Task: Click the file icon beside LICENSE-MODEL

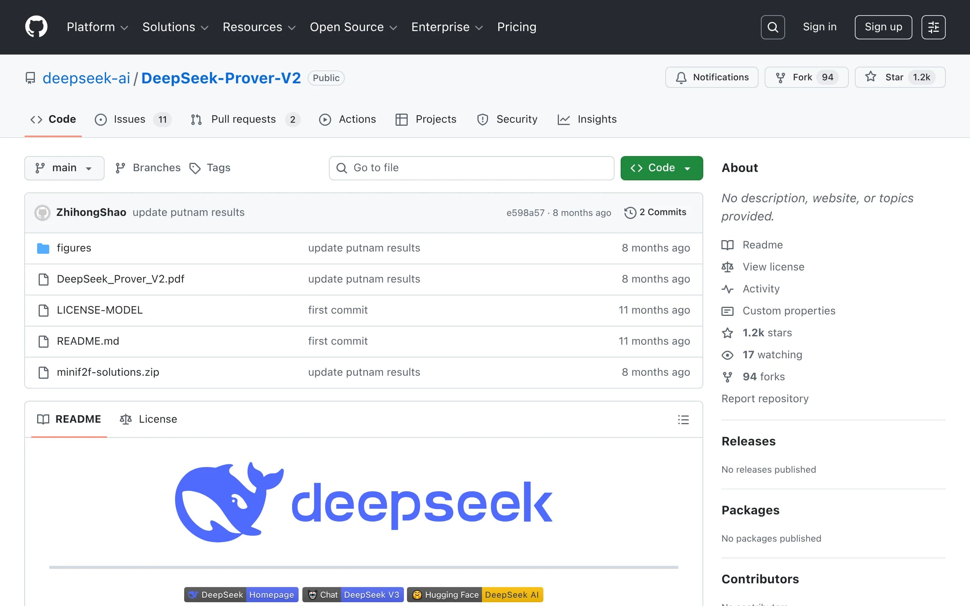Action: pos(43,310)
